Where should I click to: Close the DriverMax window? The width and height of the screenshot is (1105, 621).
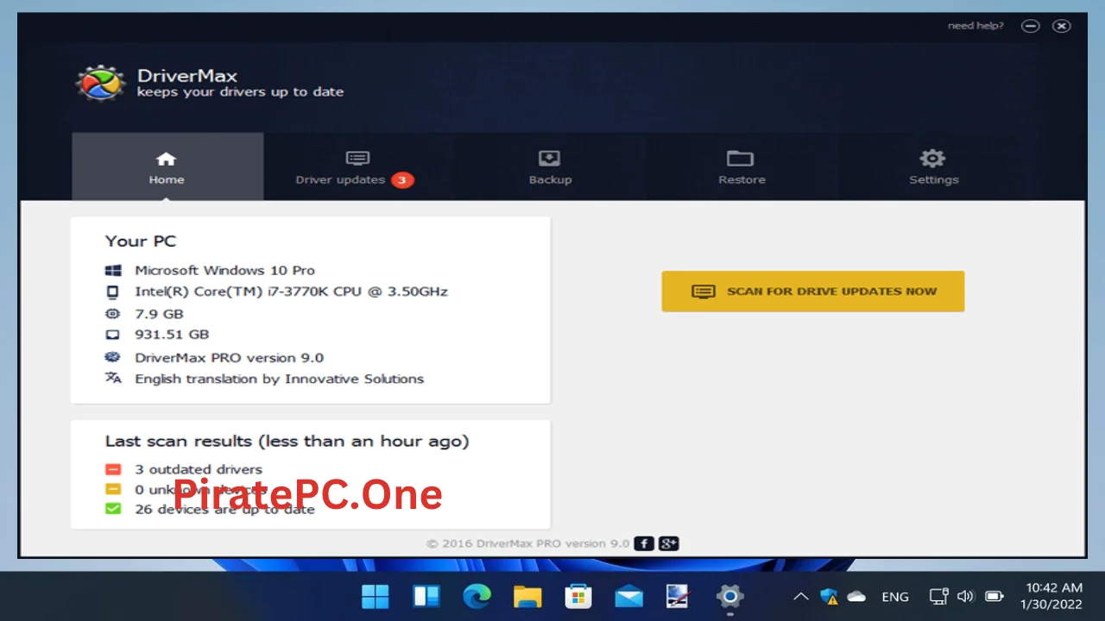tap(1062, 26)
